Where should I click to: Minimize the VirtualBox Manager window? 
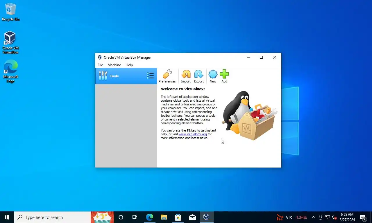(x=248, y=57)
